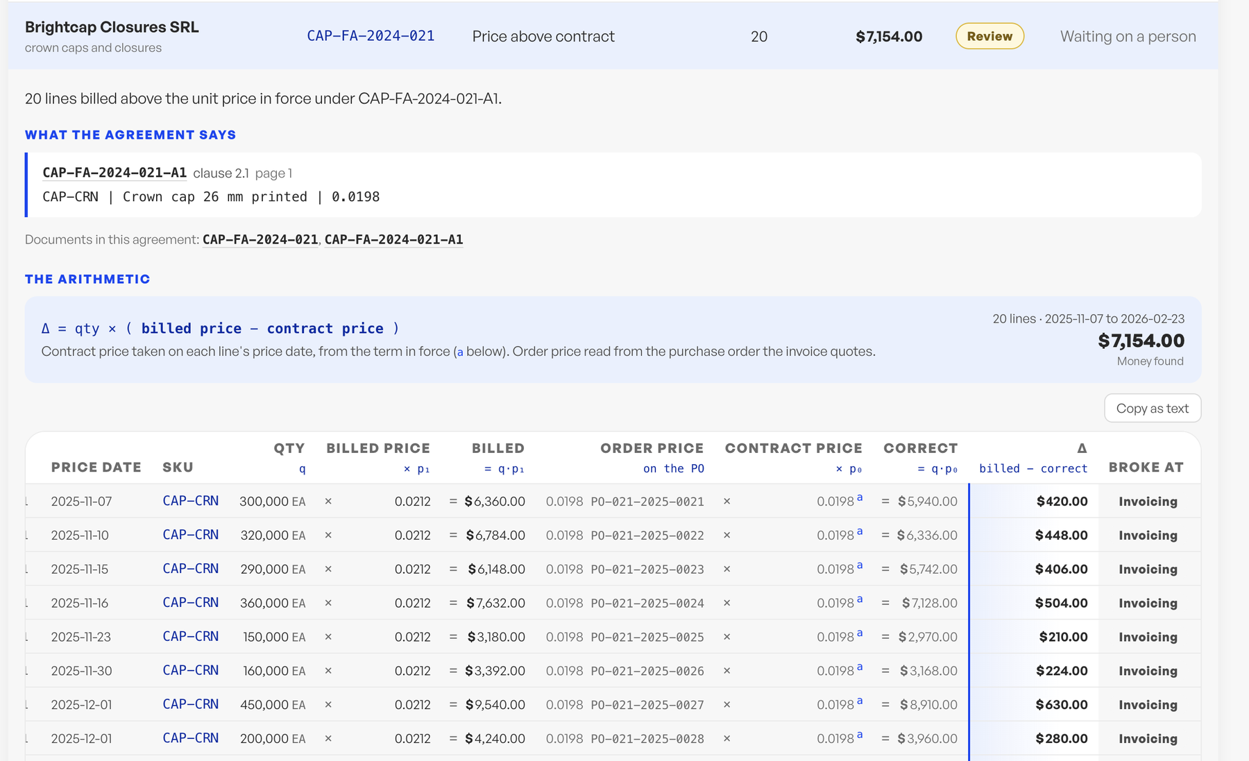The height and width of the screenshot is (761, 1249).
Task: Open document CAP-FA-2024-021 in documents list
Action: coord(260,239)
